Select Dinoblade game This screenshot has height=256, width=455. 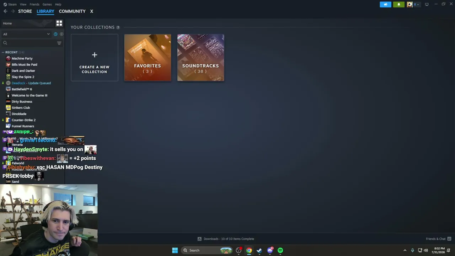[x=19, y=114]
